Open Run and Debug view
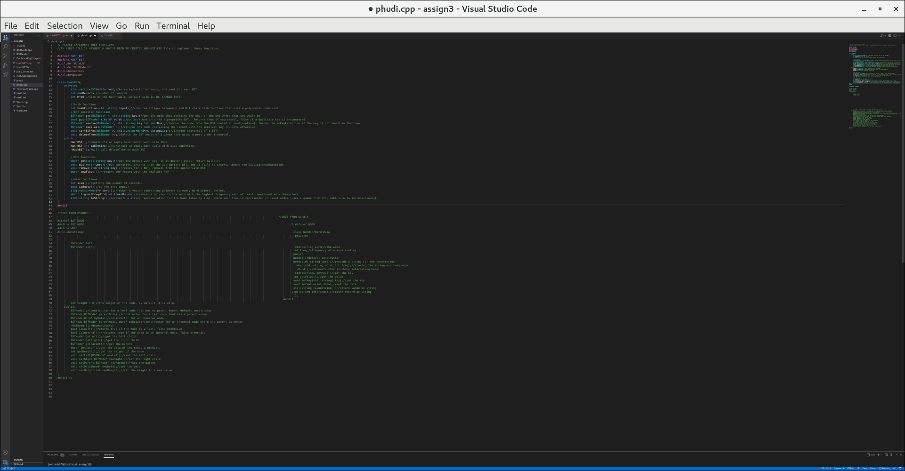905x471 pixels. tap(5, 65)
